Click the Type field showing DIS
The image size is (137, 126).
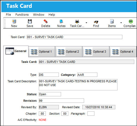[49, 75]
